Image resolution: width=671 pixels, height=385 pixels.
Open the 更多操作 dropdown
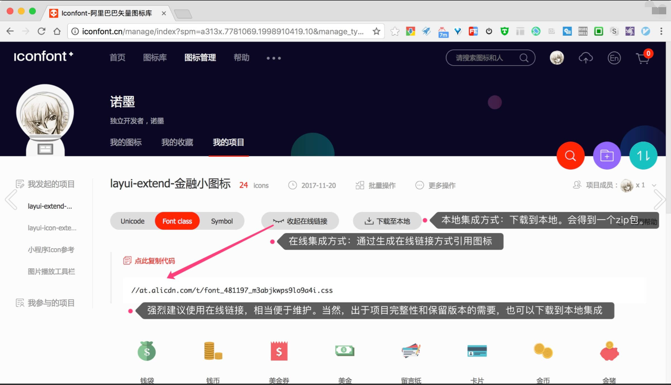pyautogui.click(x=436, y=185)
